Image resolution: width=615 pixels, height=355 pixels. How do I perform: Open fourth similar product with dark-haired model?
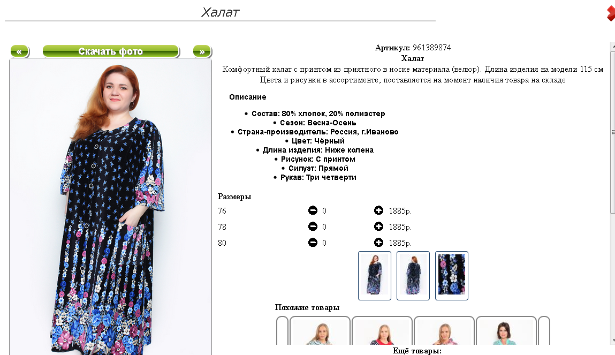[506, 331]
